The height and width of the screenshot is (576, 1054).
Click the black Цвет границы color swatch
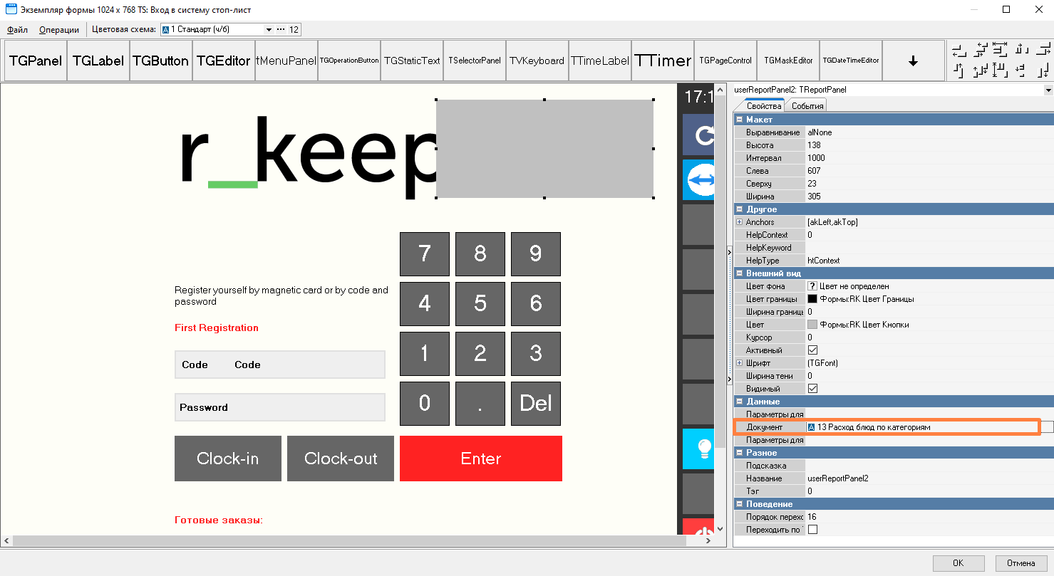[812, 299]
